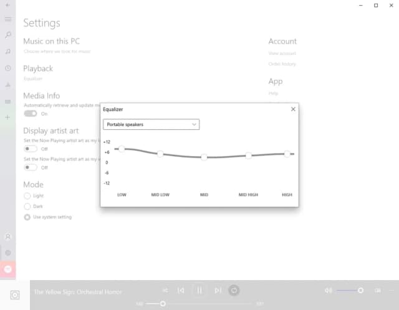
Task: Open Order history link
Action: (282, 64)
